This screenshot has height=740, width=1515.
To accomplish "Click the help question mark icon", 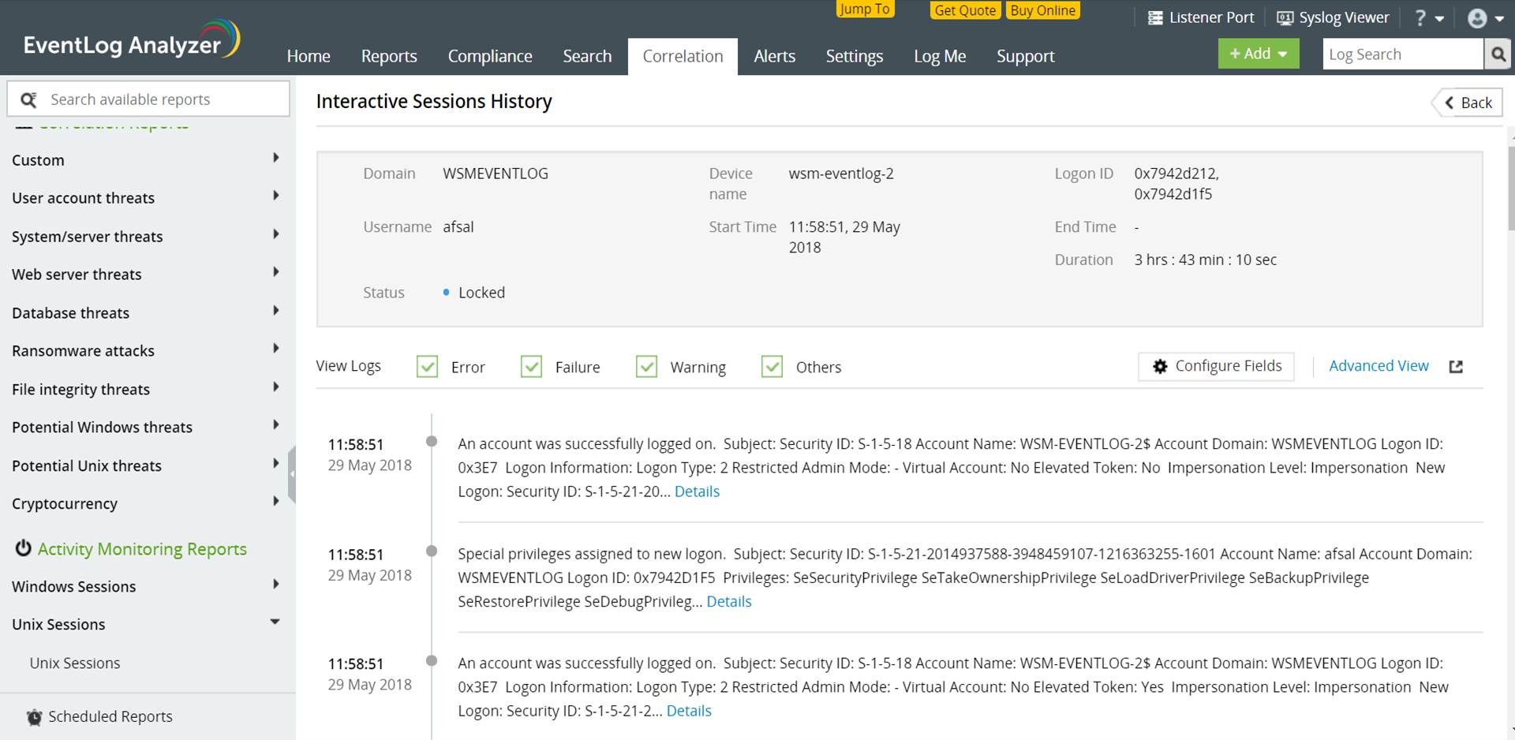I will pos(1421,18).
